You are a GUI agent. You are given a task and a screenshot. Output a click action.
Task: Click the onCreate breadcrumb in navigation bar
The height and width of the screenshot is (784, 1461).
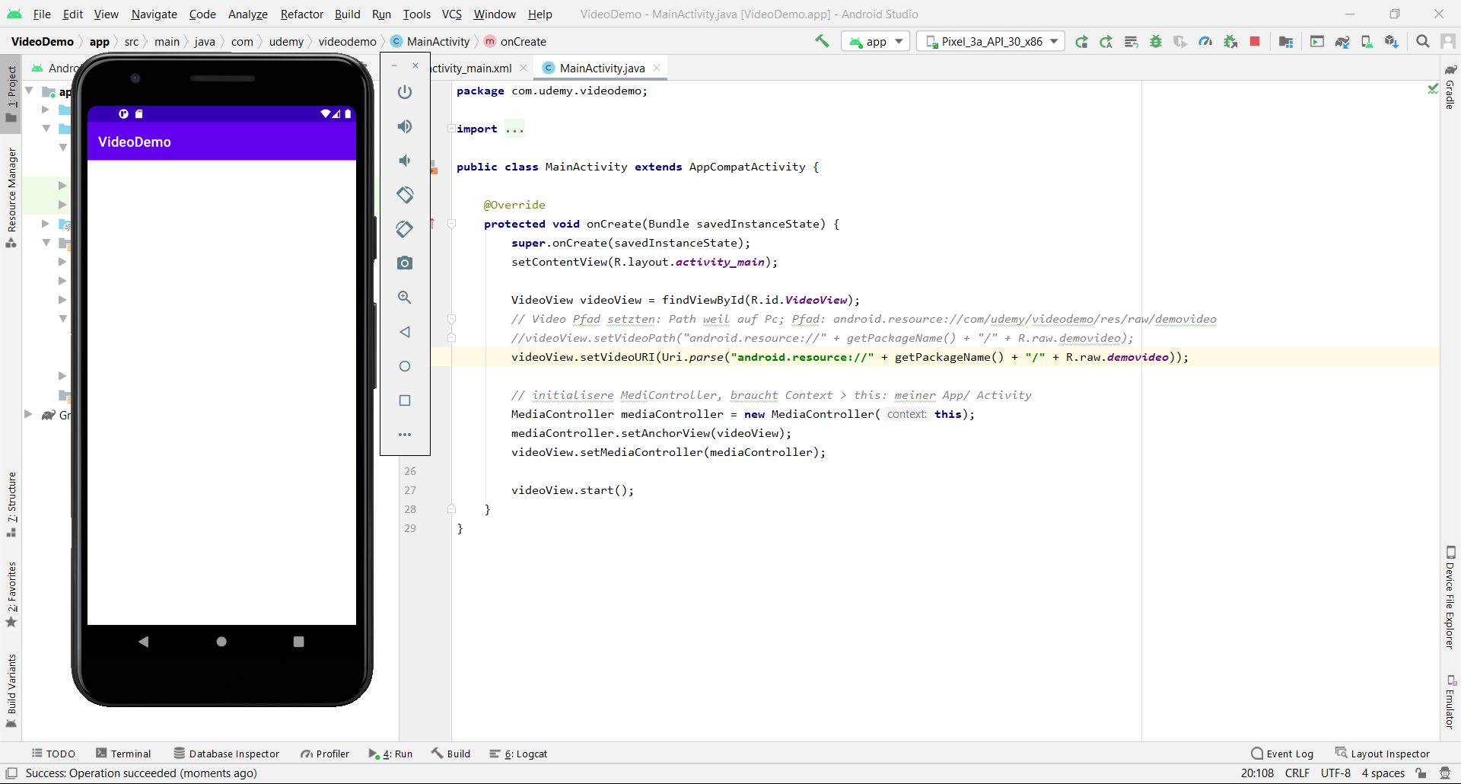coord(515,41)
